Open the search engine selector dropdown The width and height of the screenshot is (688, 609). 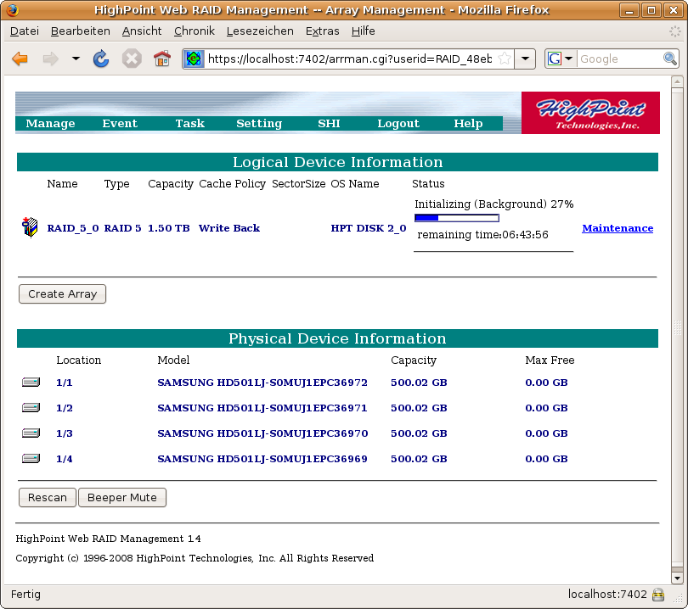561,59
